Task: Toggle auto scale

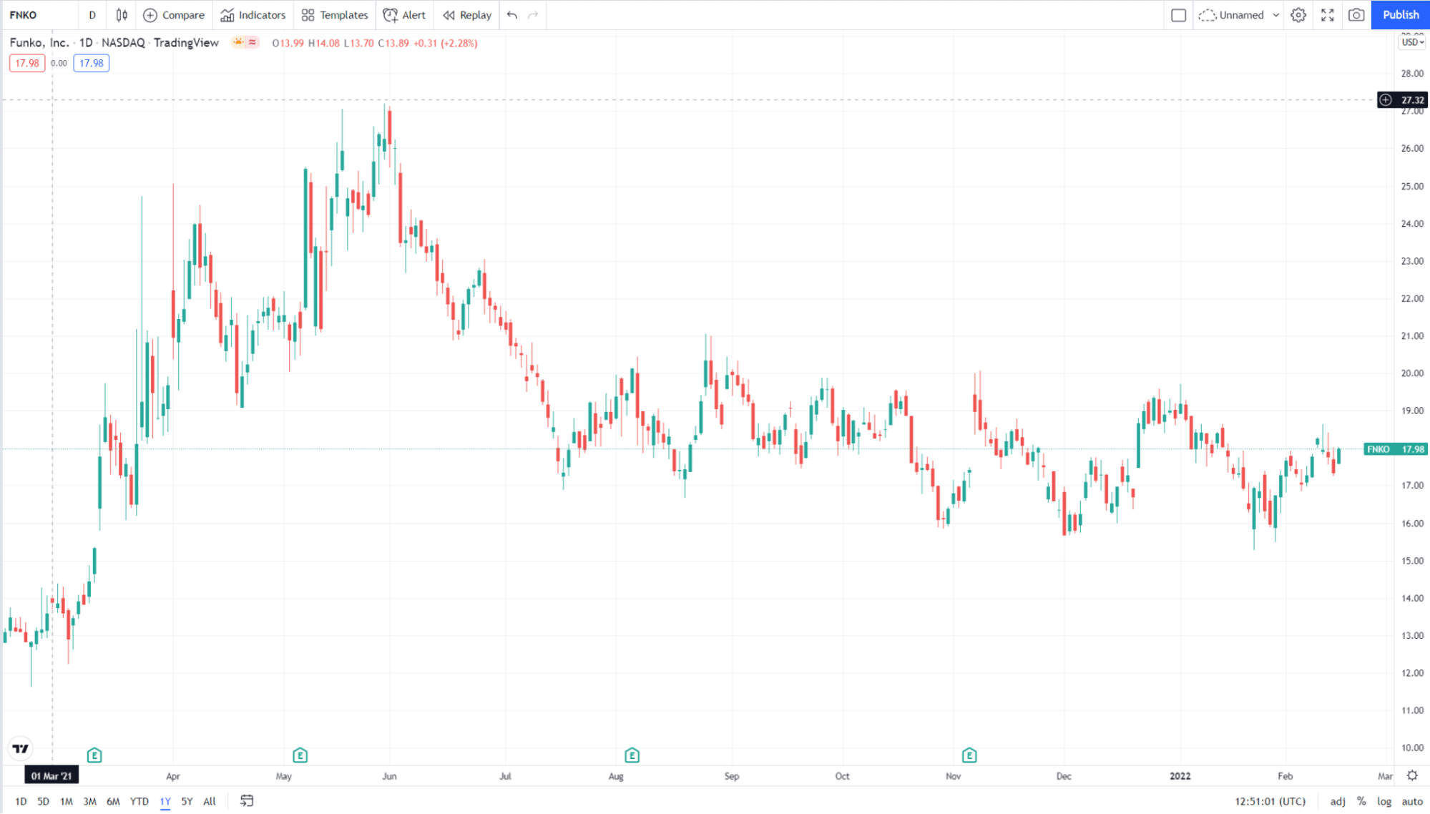Action: tap(1412, 801)
